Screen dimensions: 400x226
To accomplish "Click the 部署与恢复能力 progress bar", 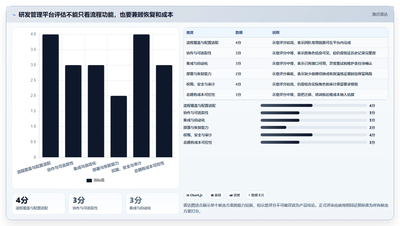I will (313, 127).
